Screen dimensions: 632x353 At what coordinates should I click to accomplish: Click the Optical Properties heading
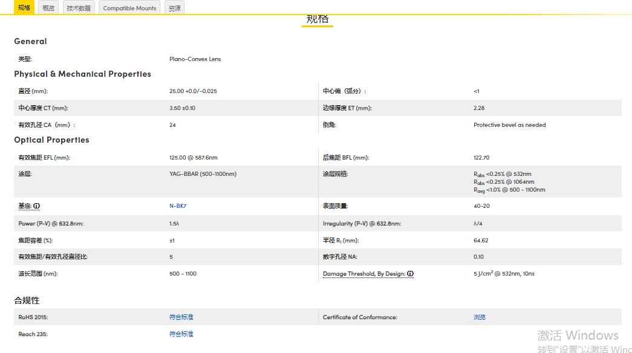click(51, 140)
